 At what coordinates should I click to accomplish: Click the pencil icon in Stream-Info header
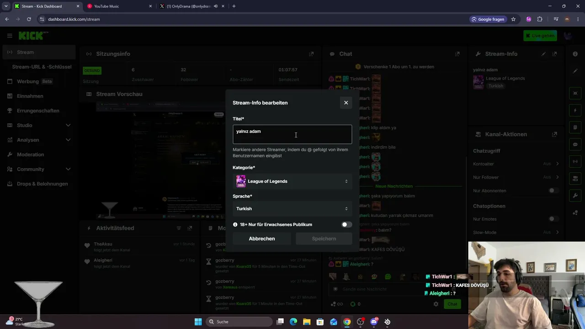(543, 54)
